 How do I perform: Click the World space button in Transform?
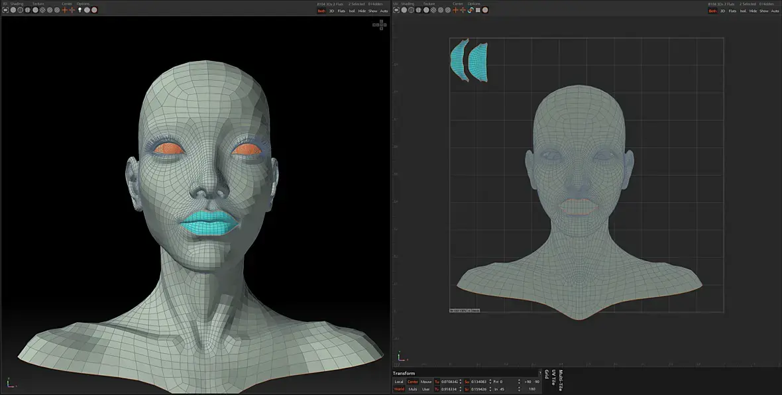pos(400,389)
